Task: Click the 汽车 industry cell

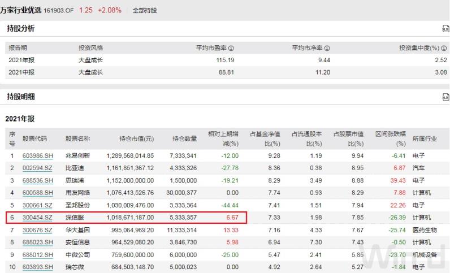Action: coord(418,168)
